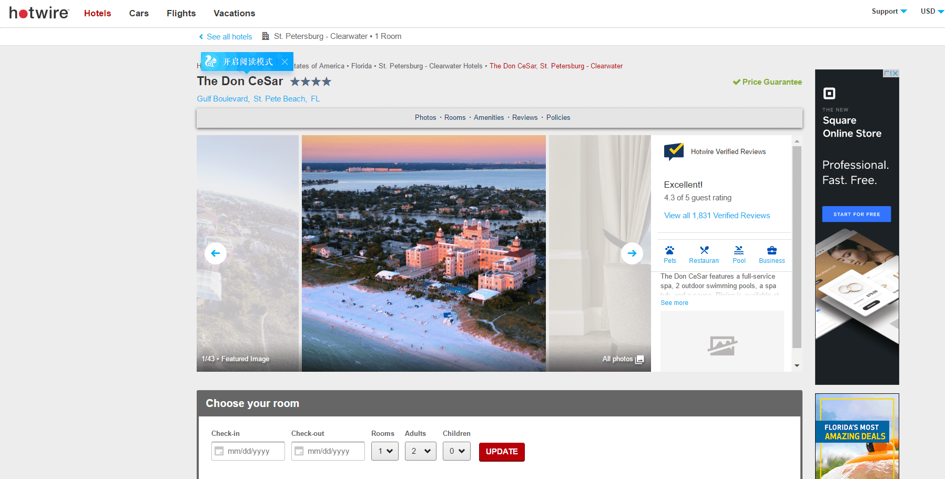Open the Rooms count dropdown
945x479 pixels.
[385, 451]
